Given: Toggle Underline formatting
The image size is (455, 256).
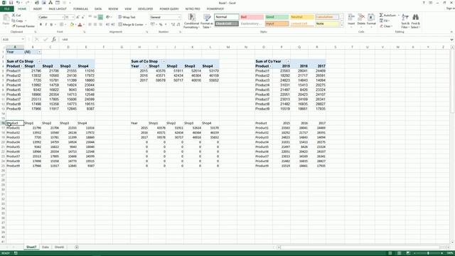Looking at the screenshot, I should coord(51,25).
